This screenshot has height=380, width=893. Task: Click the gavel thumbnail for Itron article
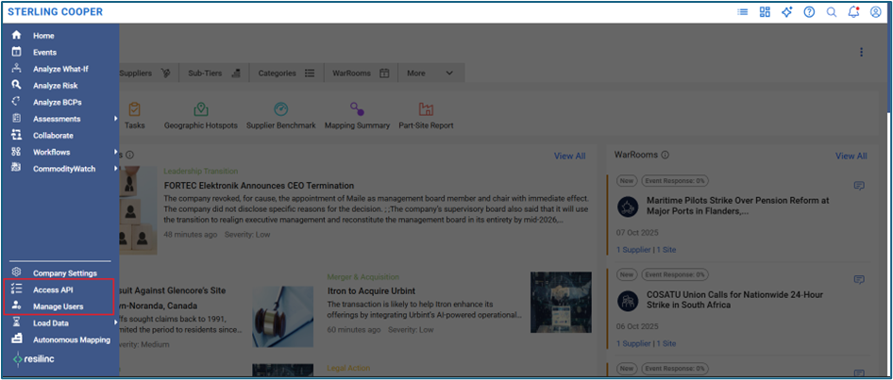point(282,316)
